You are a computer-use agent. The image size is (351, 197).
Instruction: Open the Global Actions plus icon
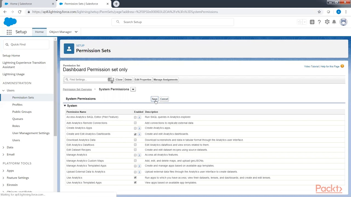point(312,22)
